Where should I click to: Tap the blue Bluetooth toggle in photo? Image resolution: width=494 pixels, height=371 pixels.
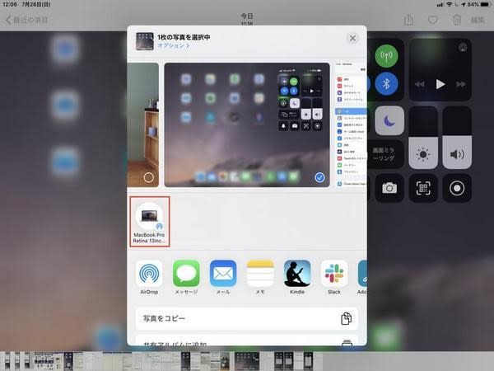pos(386,84)
